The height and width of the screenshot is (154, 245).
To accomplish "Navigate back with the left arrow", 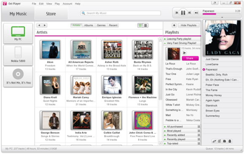I will [x=39, y=25].
